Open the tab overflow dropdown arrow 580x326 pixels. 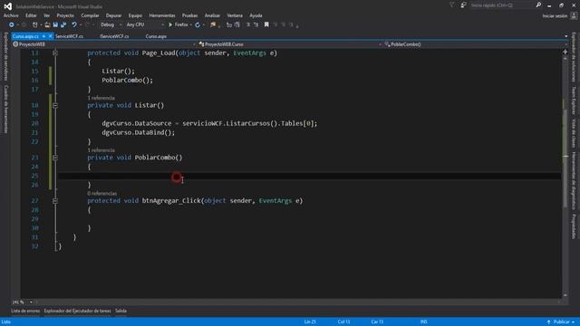coord(565,36)
